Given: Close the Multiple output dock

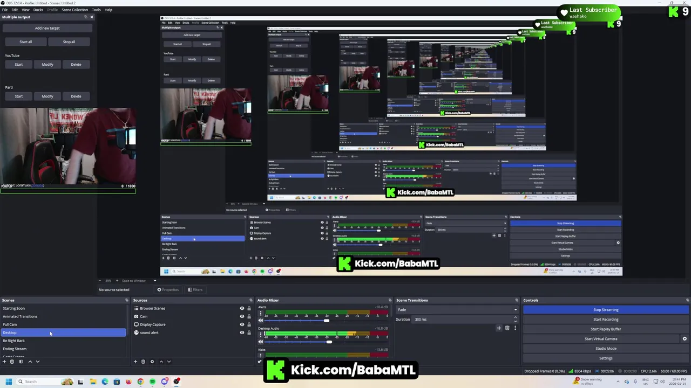Looking at the screenshot, I should click(x=92, y=17).
